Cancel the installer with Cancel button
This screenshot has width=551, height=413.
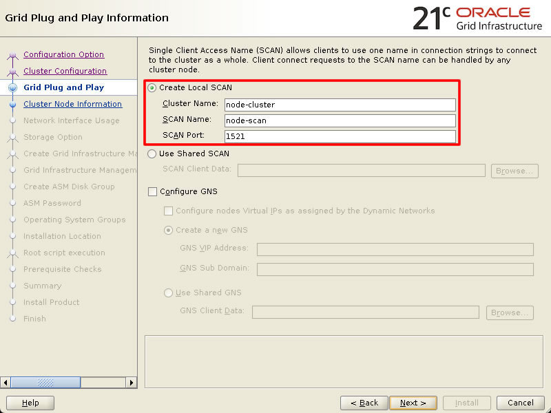click(521, 403)
